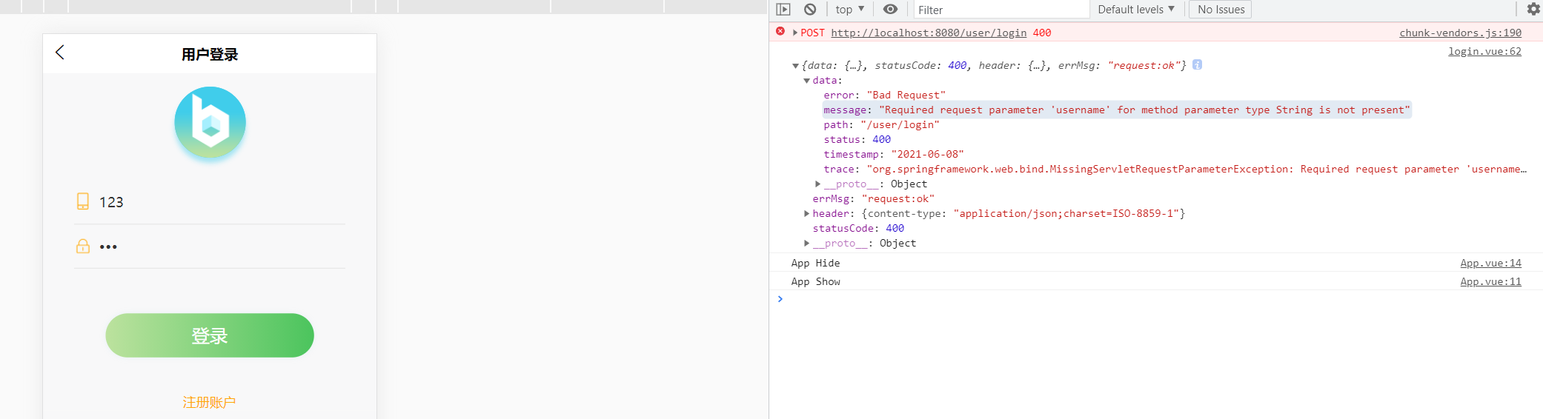The image size is (1543, 419).
Task: Open console settings gear icon
Action: pyautogui.click(x=1533, y=9)
